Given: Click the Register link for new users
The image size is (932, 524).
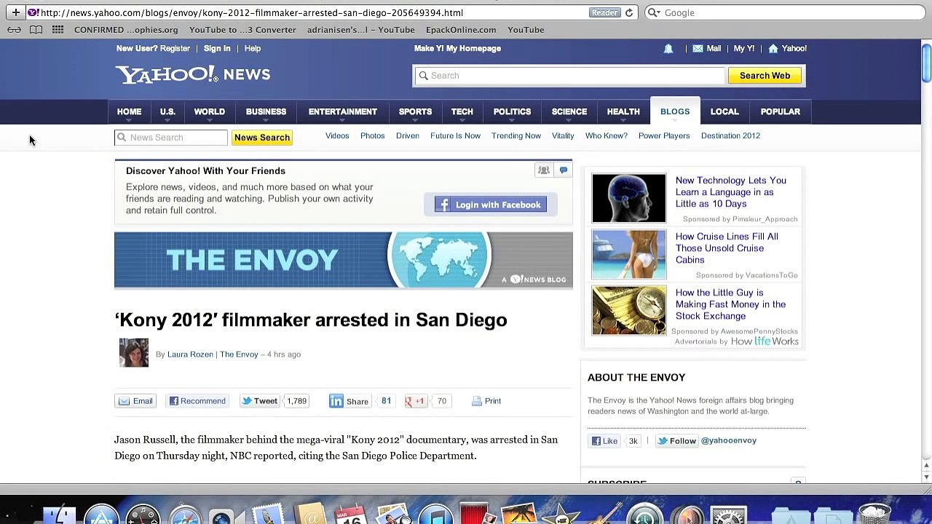Looking at the screenshot, I should (x=175, y=49).
